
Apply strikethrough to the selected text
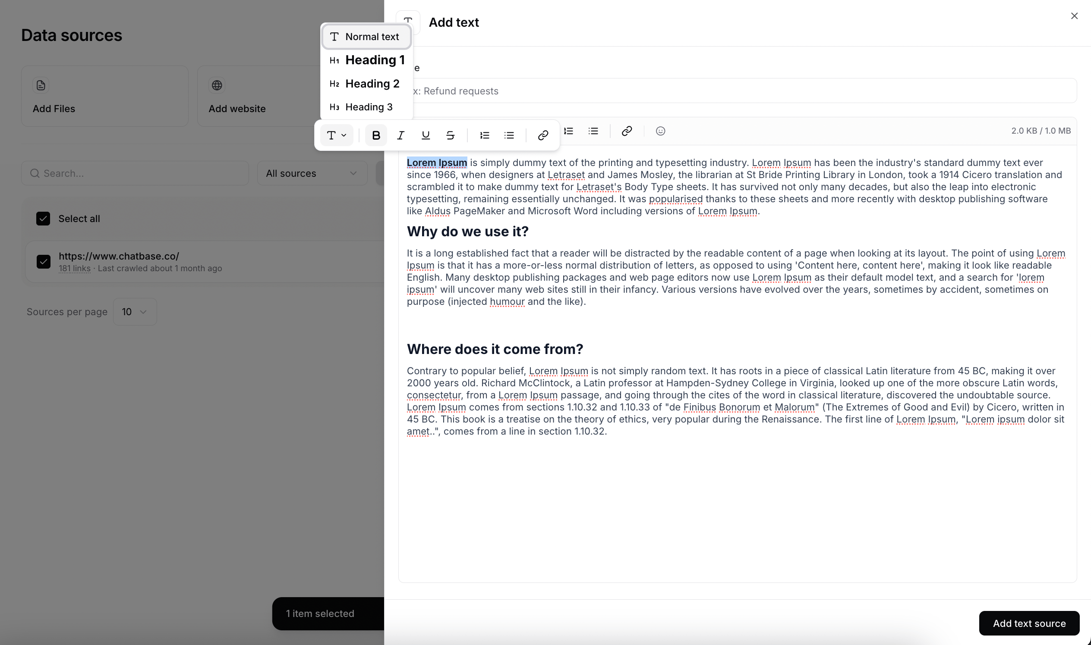450,135
